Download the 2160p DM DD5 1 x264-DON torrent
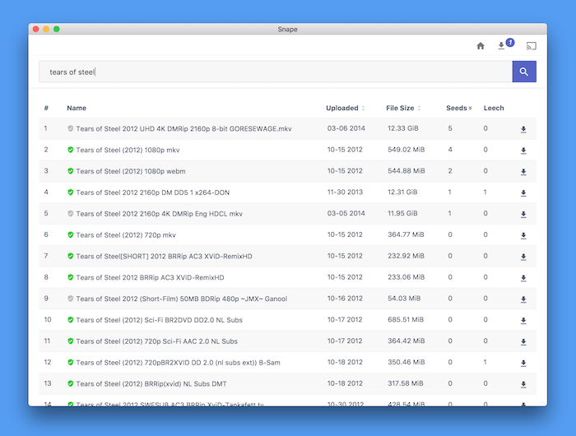 pyautogui.click(x=523, y=192)
